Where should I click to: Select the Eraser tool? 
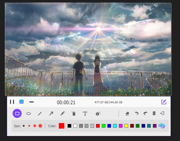tap(127, 113)
